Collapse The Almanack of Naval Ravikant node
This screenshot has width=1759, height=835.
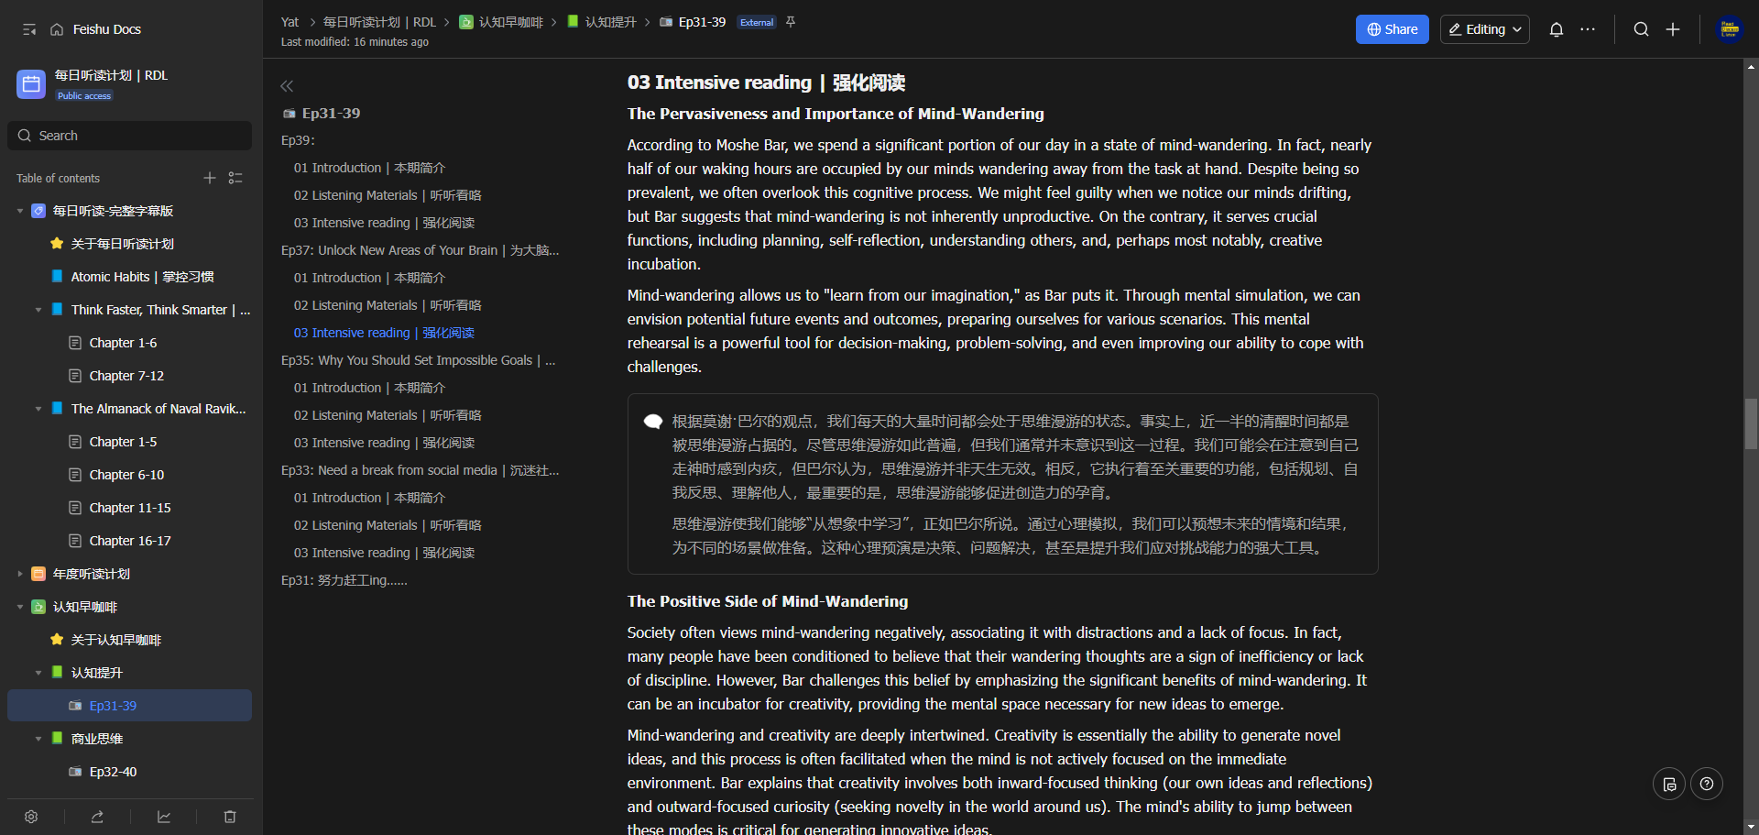pos(38,409)
